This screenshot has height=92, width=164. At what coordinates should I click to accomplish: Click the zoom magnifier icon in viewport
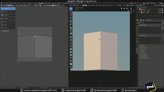click(x=127, y=8)
